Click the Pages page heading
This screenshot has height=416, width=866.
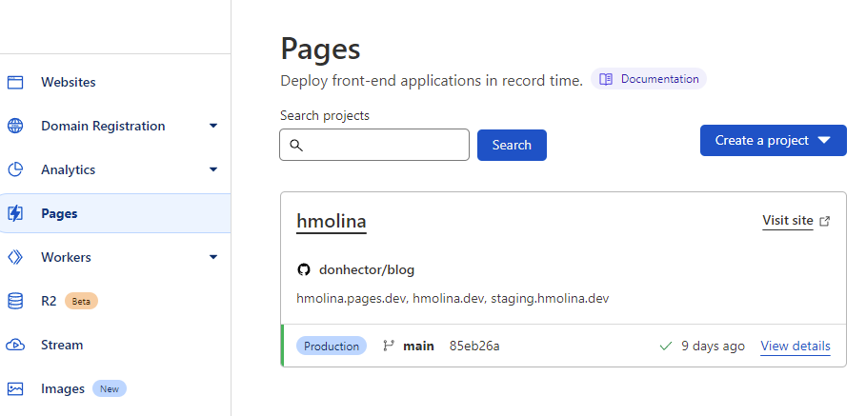[320, 49]
